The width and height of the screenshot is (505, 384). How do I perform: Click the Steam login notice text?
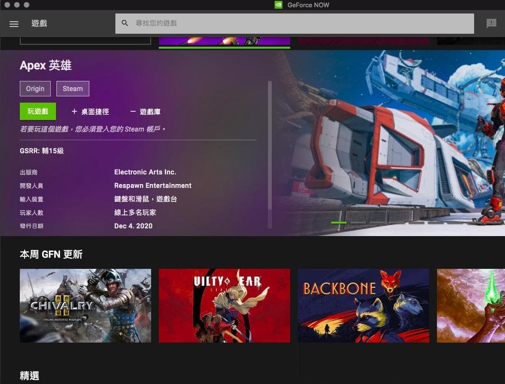[93, 129]
